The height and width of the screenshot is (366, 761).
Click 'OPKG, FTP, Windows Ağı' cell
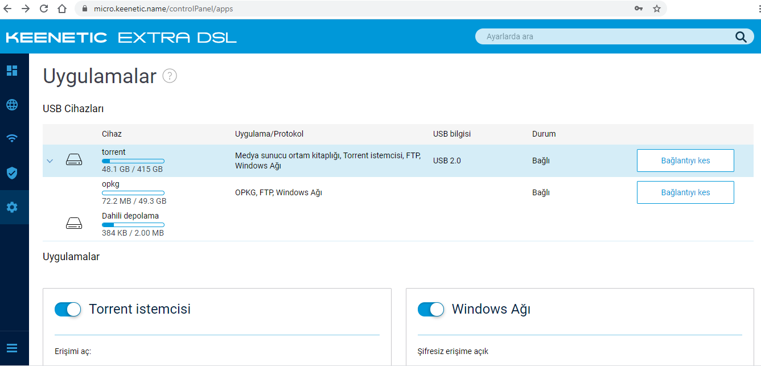tap(278, 192)
